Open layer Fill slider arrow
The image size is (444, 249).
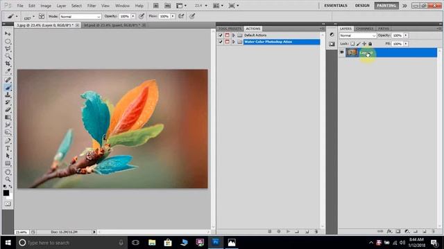406,44
